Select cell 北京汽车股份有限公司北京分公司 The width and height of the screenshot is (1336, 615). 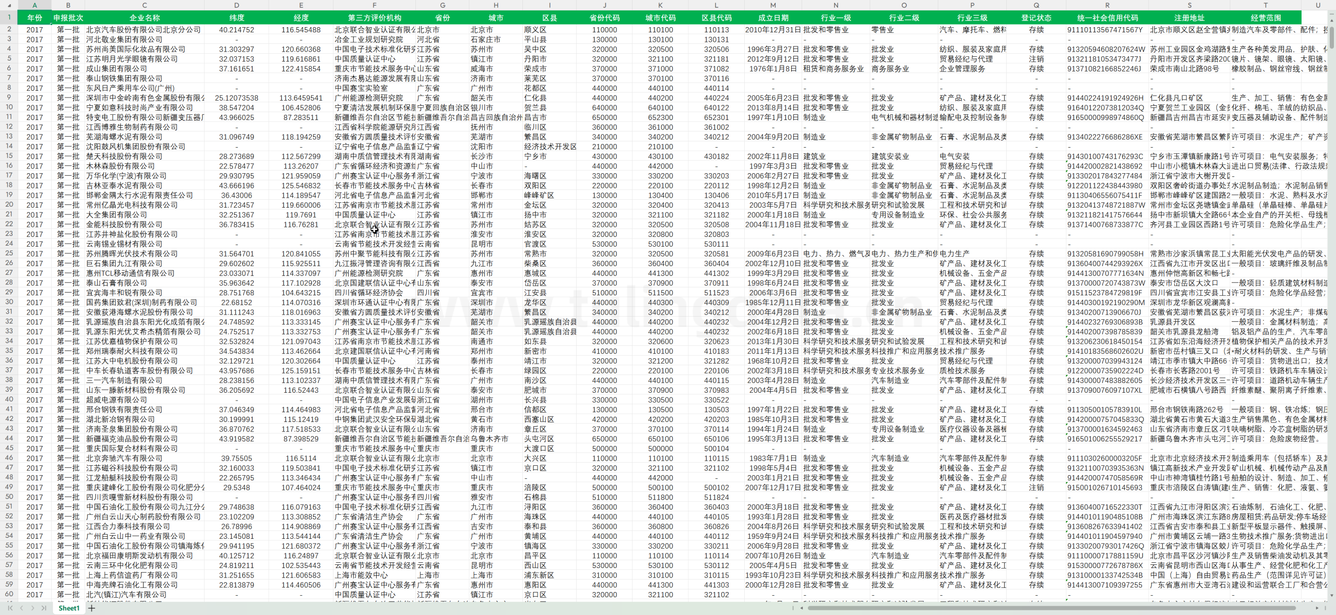[x=145, y=30]
